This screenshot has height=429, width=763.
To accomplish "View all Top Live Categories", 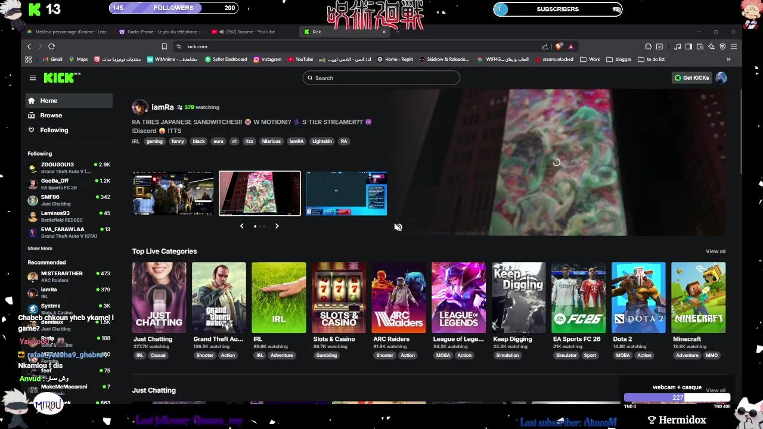I will (715, 251).
